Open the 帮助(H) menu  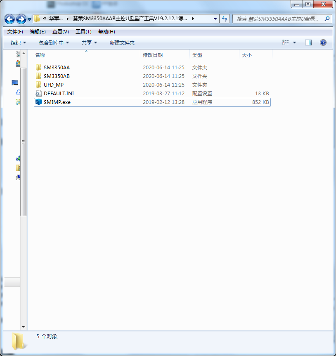tap(106, 32)
